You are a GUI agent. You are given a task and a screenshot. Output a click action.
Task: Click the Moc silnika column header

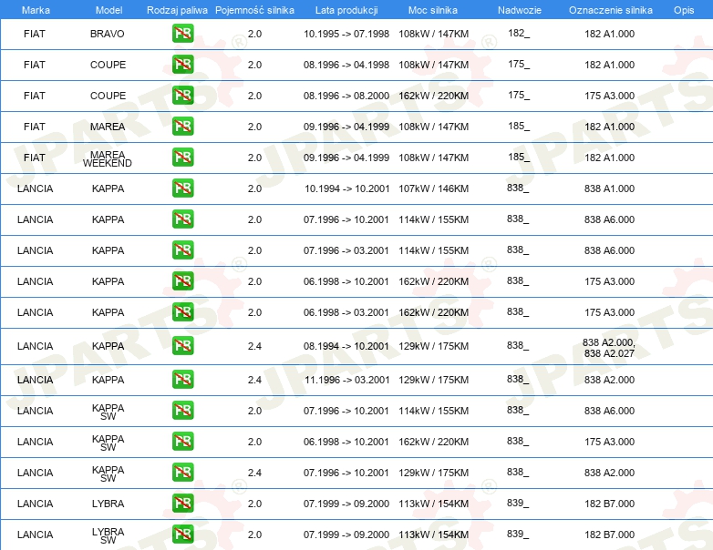(433, 10)
